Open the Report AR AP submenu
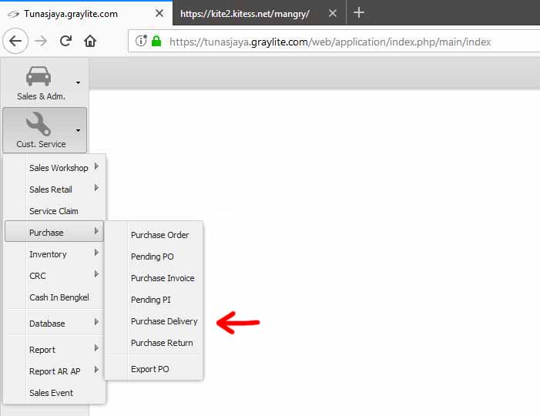Viewport: 540px width, 416px height. click(55, 371)
